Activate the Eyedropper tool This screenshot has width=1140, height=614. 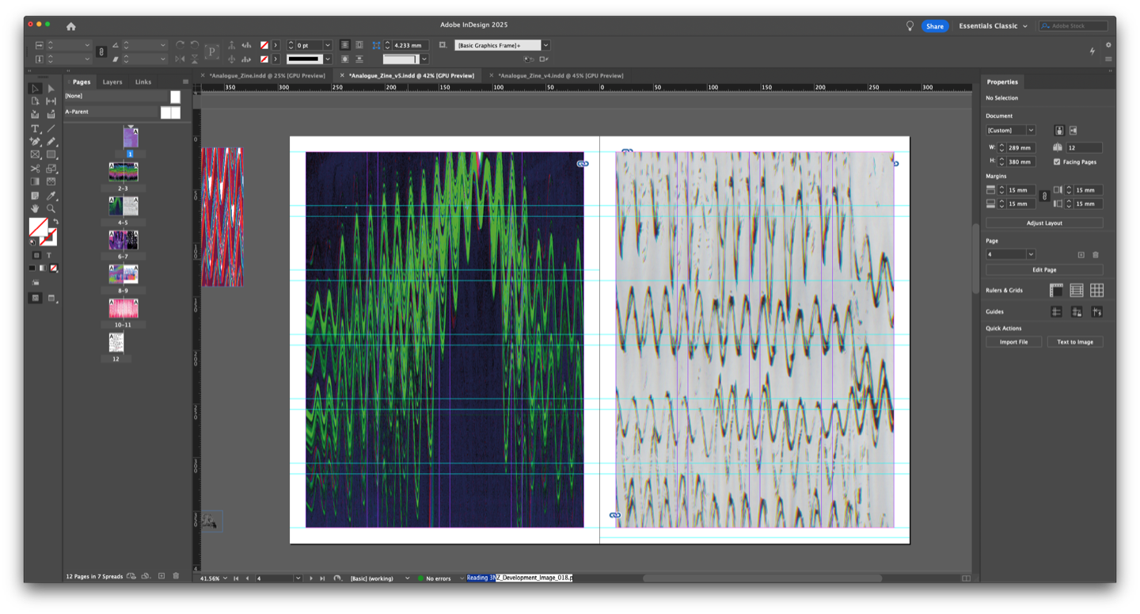(x=51, y=196)
